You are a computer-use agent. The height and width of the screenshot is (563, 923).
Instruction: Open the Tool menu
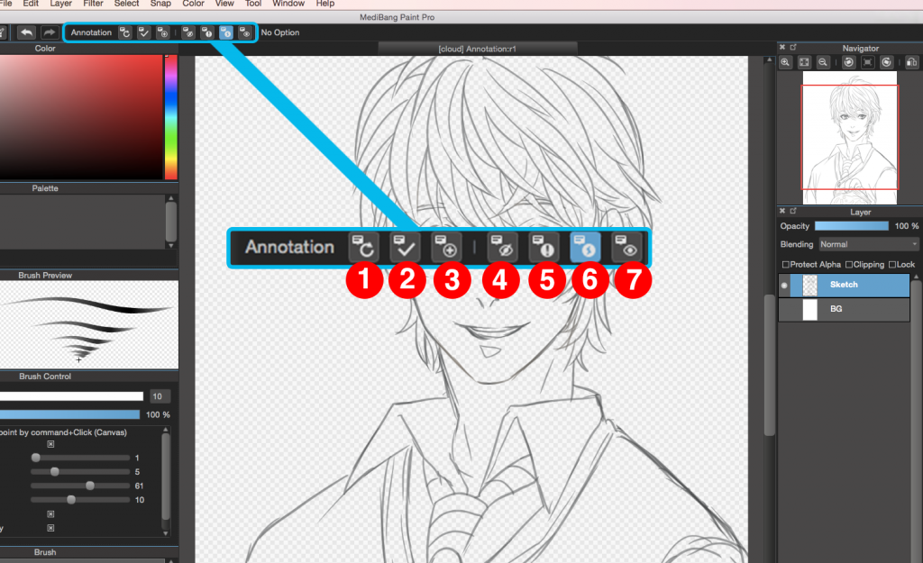point(253,4)
